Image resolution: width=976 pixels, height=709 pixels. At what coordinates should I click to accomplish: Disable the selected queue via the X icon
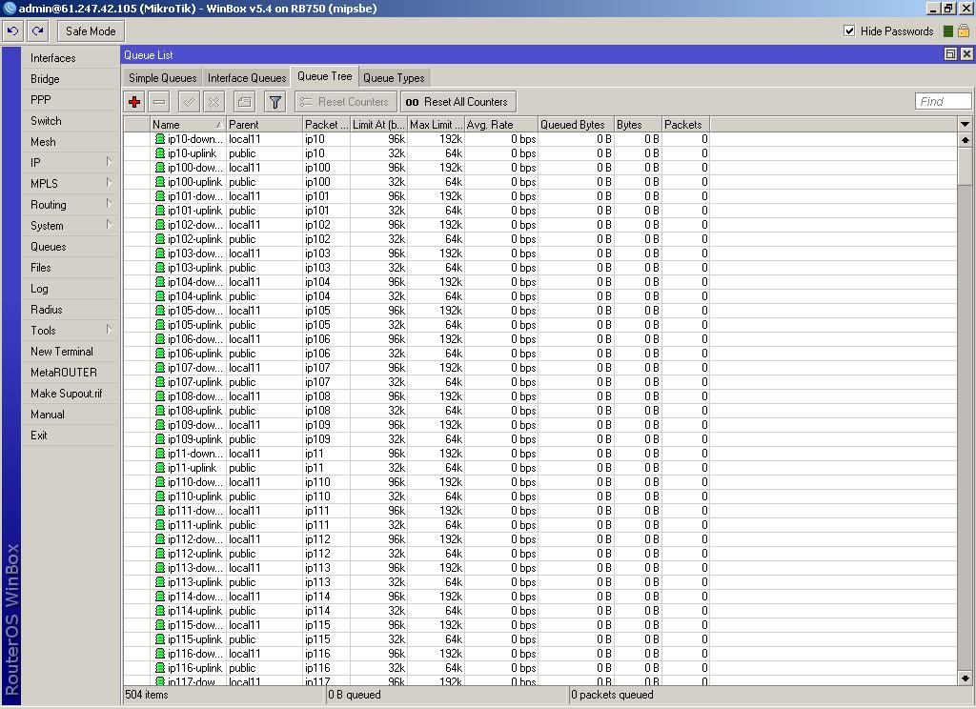point(213,101)
